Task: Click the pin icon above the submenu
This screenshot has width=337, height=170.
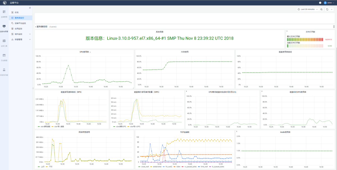Action: [x=30, y=8]
